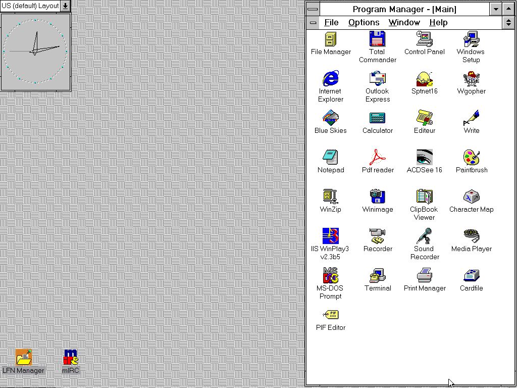This screenshot has width=517, height=388.
Task: Select the Internet Explorer icon
Action: [331, 79]
